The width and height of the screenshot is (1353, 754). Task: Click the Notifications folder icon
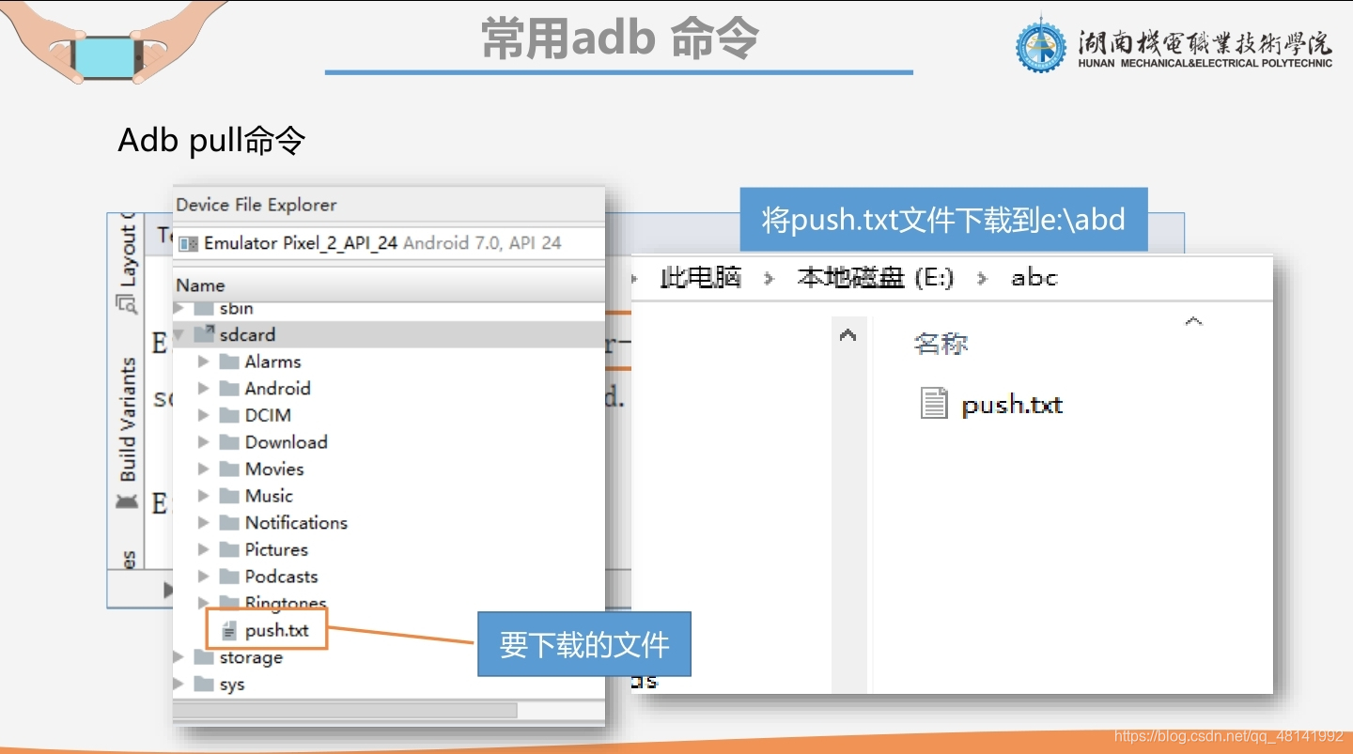[x=228, y=523]
